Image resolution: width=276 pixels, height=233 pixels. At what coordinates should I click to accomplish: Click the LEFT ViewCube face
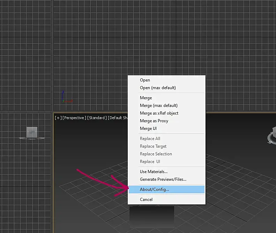[x=32, y=132]
